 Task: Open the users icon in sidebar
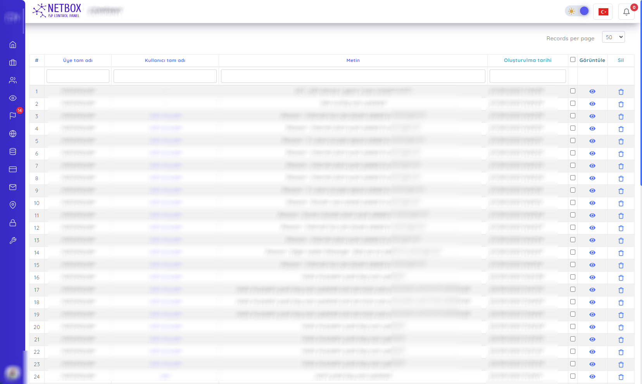(x=13, y=80)
